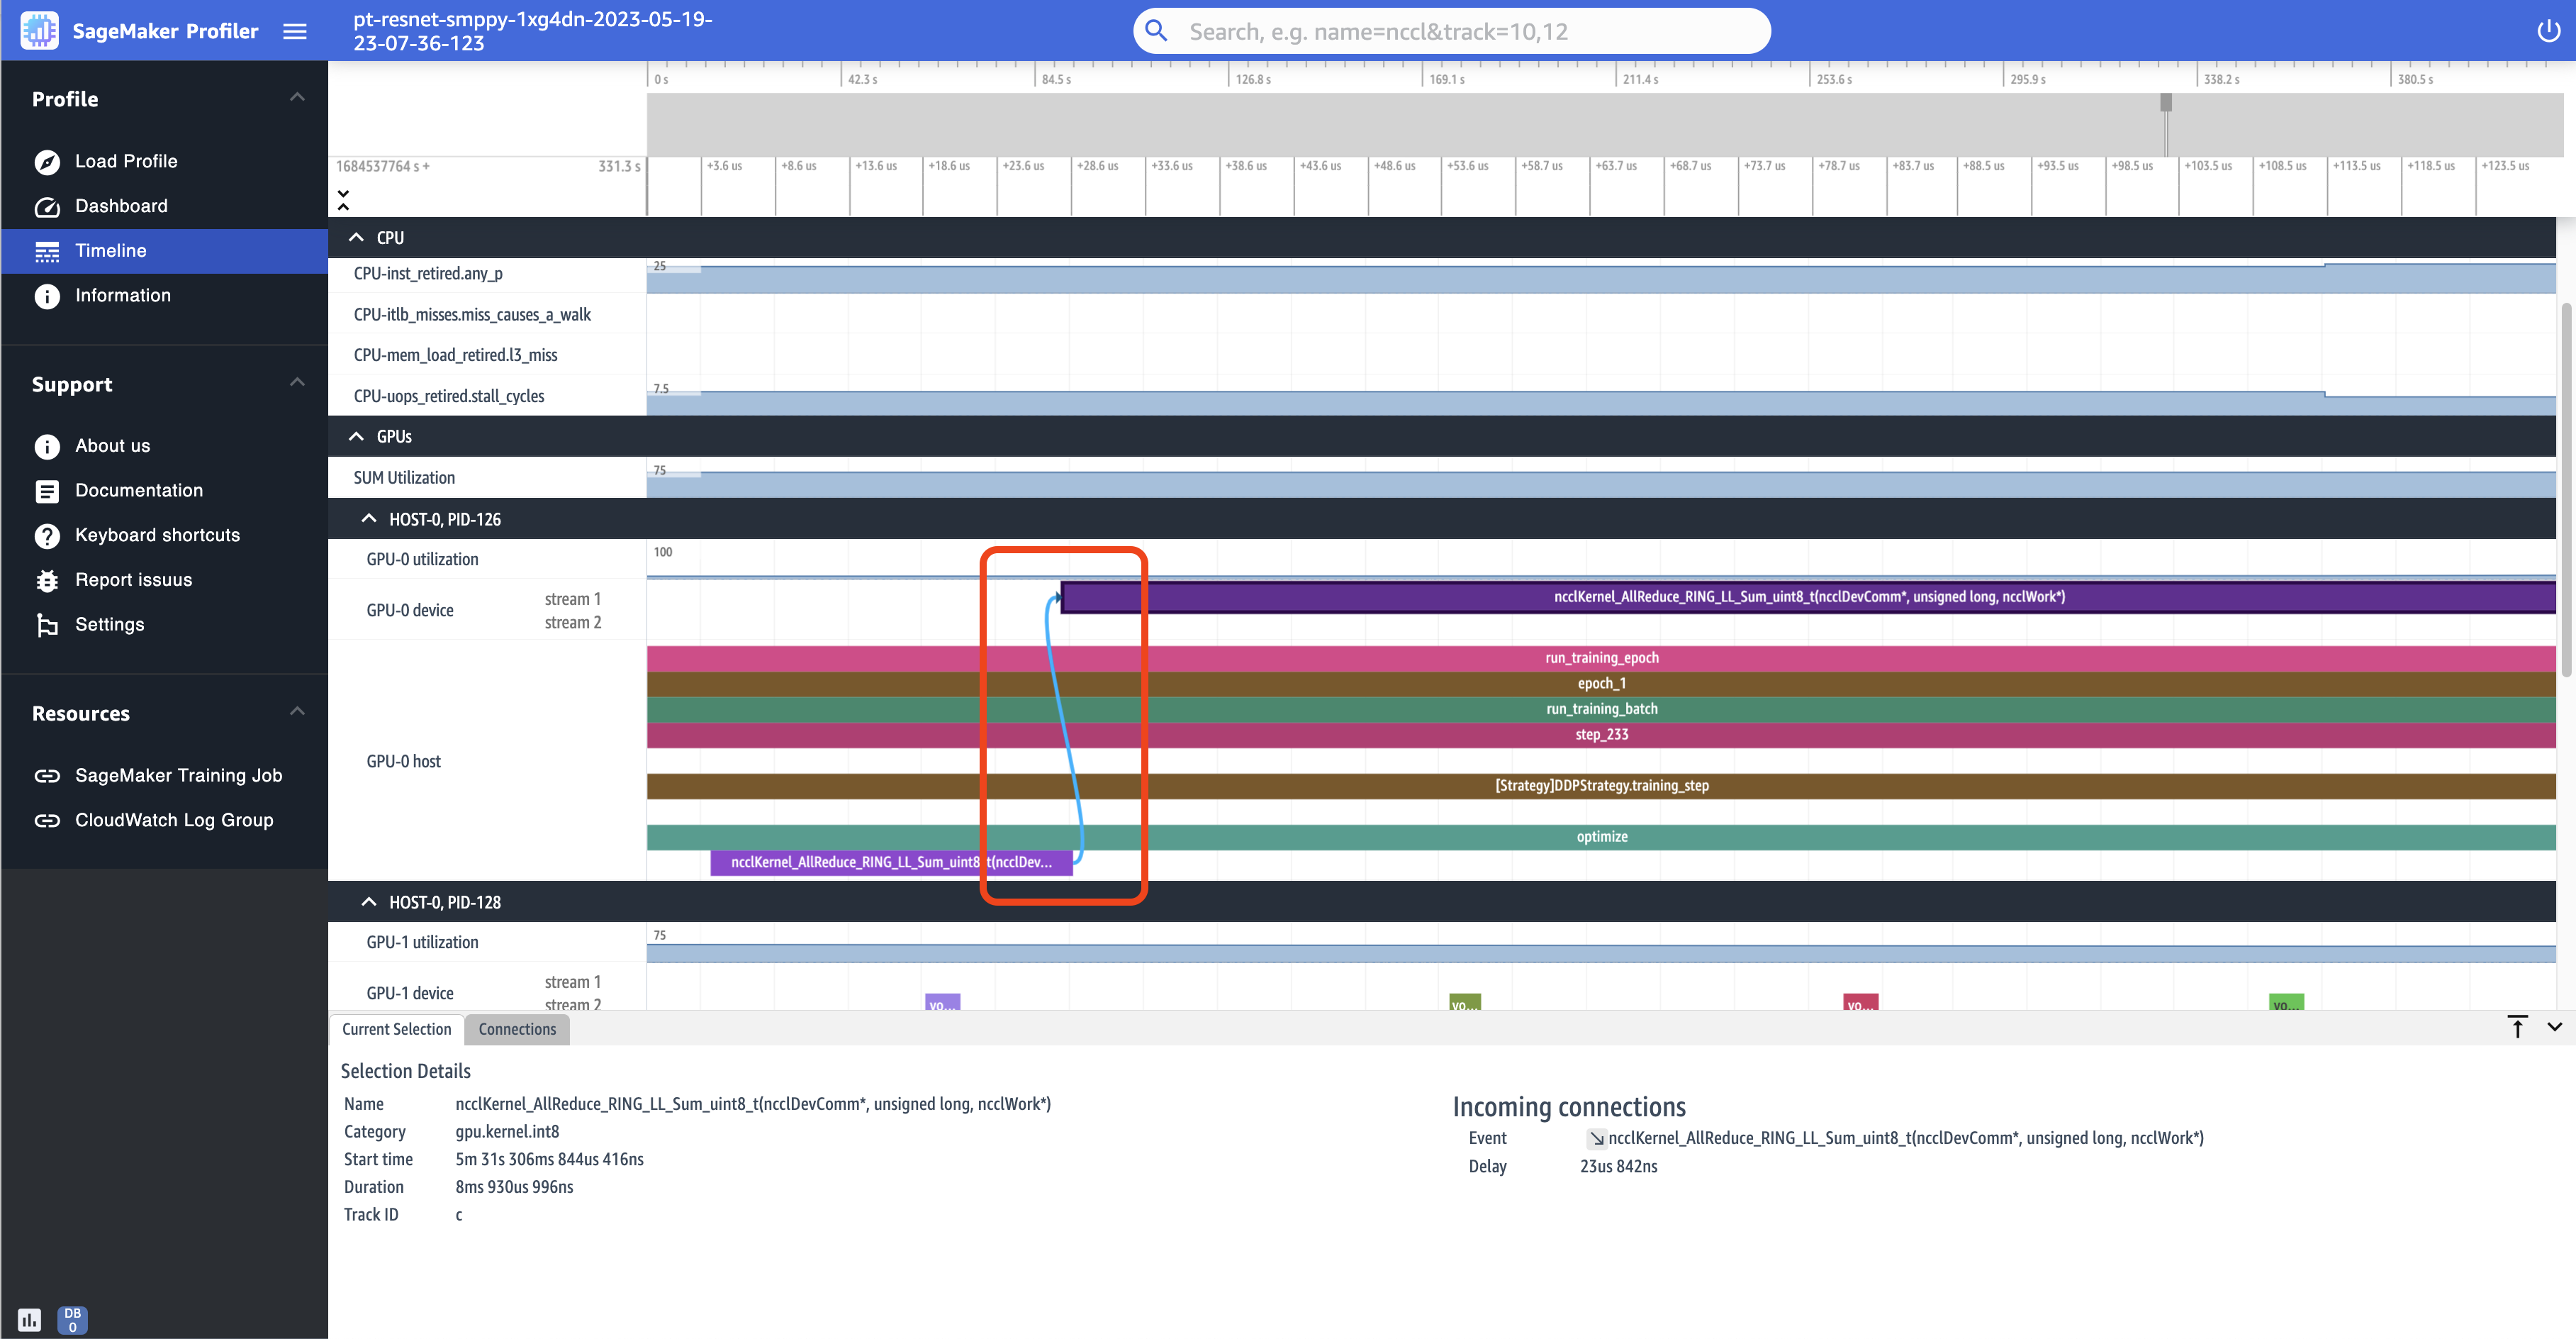Image resolution: width=2576 pixels, height=1339 pixels.
Task: Toggle Profile section visibility
Action: point(296,97)
